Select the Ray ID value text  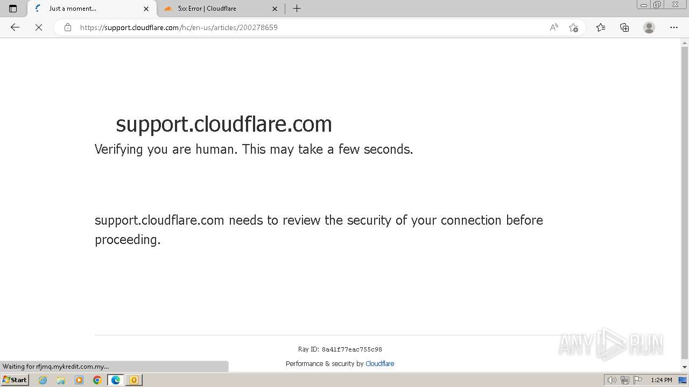coord(352,349)
